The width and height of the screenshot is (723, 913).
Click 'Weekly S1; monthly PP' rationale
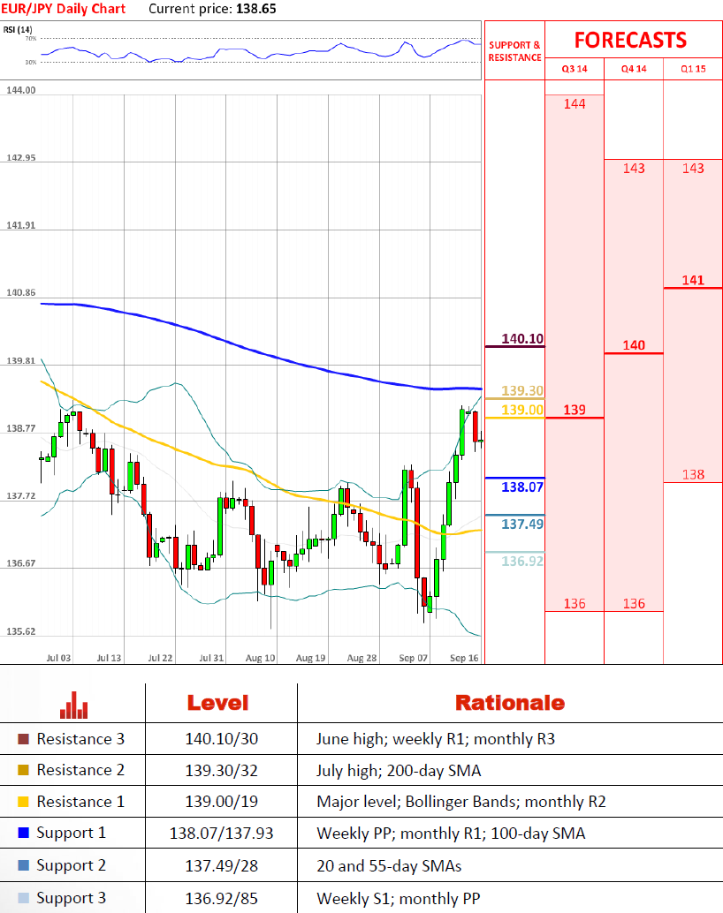pyautogui.click(x=399, y=899)
